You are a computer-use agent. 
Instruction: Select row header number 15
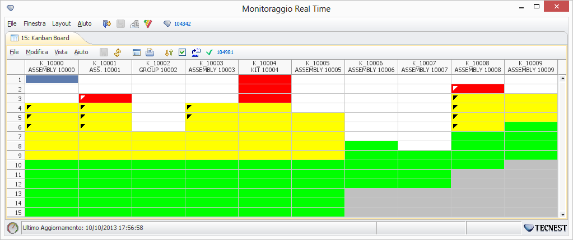16,212
